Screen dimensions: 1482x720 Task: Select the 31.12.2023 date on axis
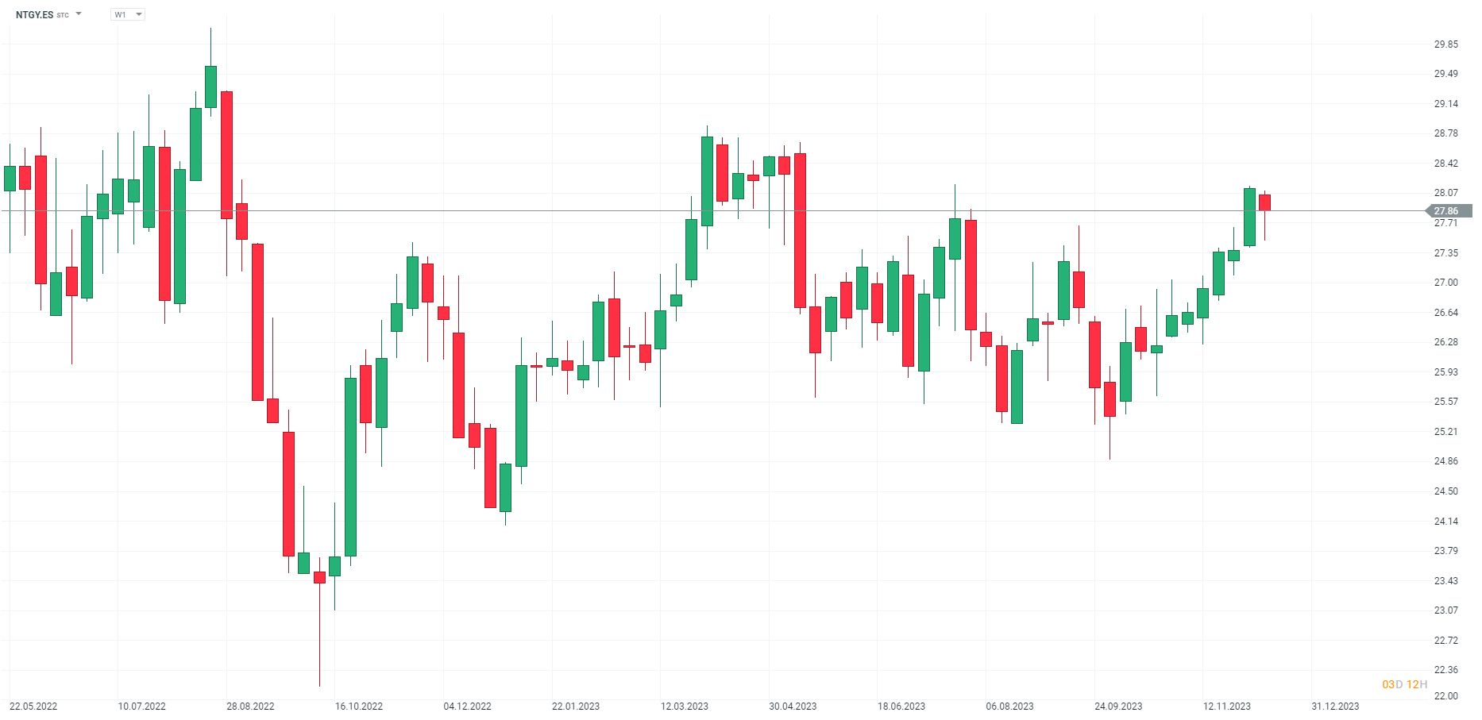coord(1335,706)
